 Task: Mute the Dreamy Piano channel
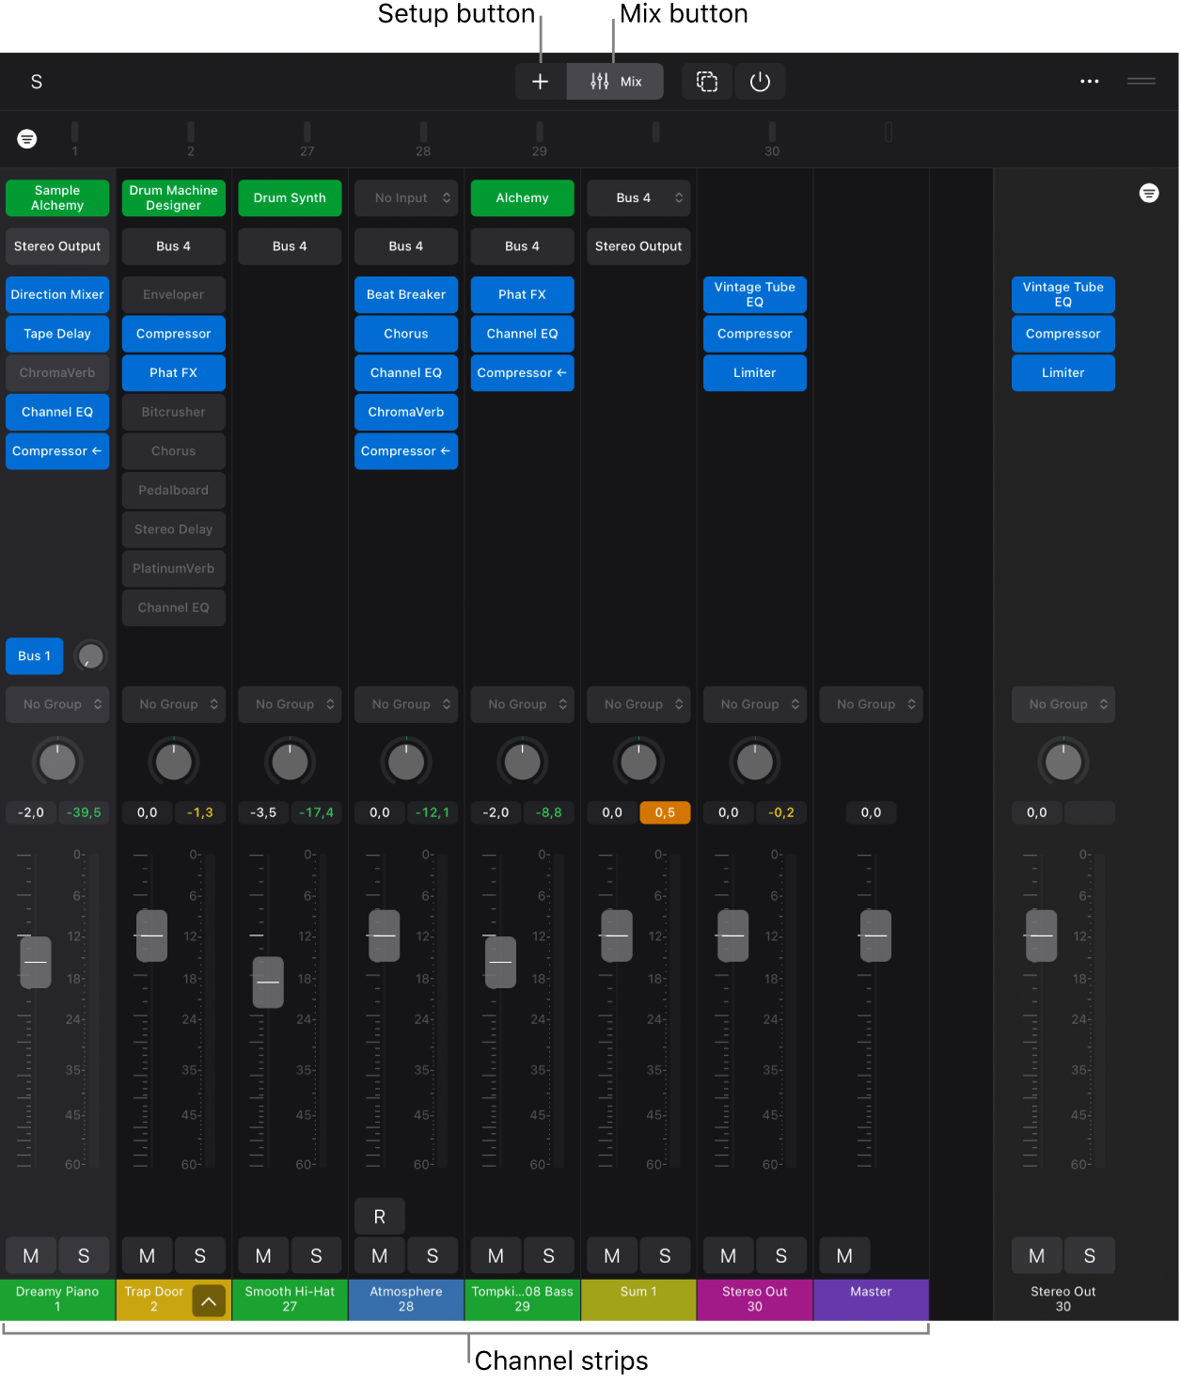(x=31, y=1255)
